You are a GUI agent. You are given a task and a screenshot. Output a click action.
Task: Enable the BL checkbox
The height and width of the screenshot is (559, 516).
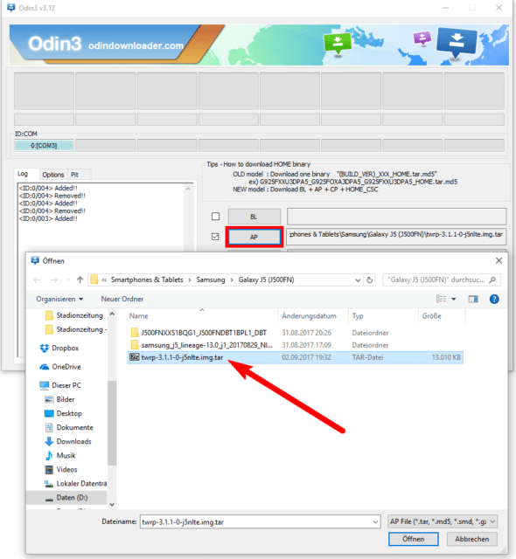click(x=215, y=217)
